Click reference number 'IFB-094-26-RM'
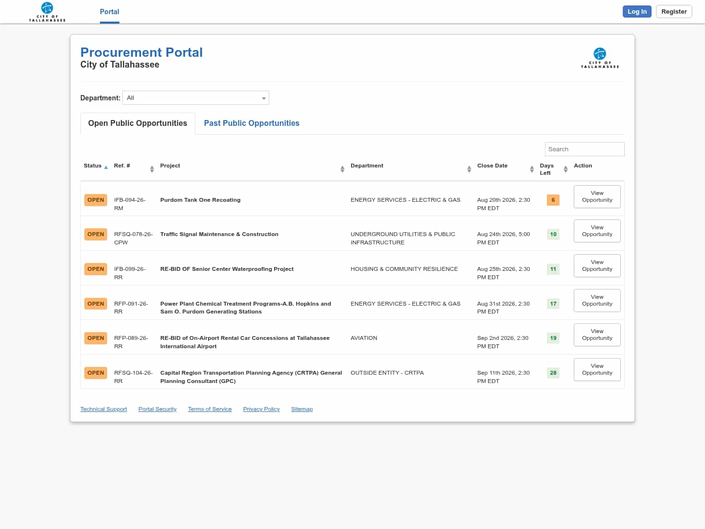The width and height of the screenshot is (705, 529). click(130, 204)
